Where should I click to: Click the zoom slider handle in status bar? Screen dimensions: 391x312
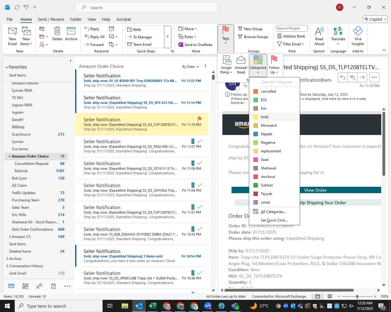coord(357,296)
